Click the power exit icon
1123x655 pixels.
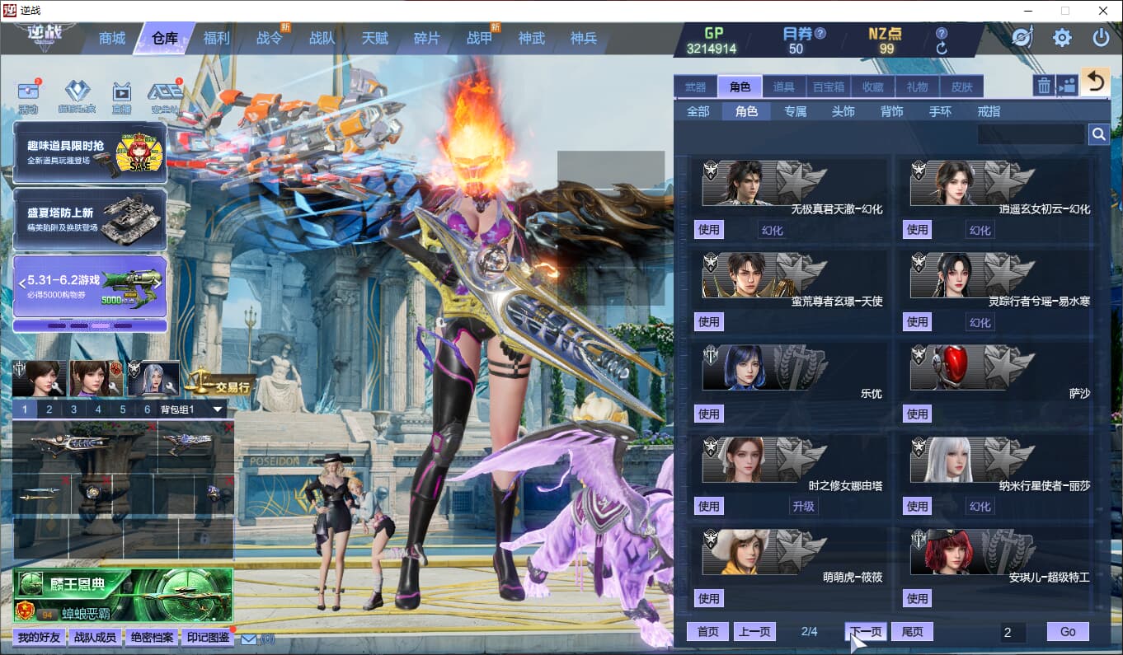pos(1101,38)
